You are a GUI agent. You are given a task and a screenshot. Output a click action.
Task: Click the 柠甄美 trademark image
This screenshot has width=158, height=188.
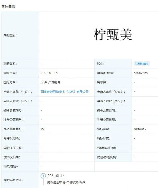(x=113, y=34)
